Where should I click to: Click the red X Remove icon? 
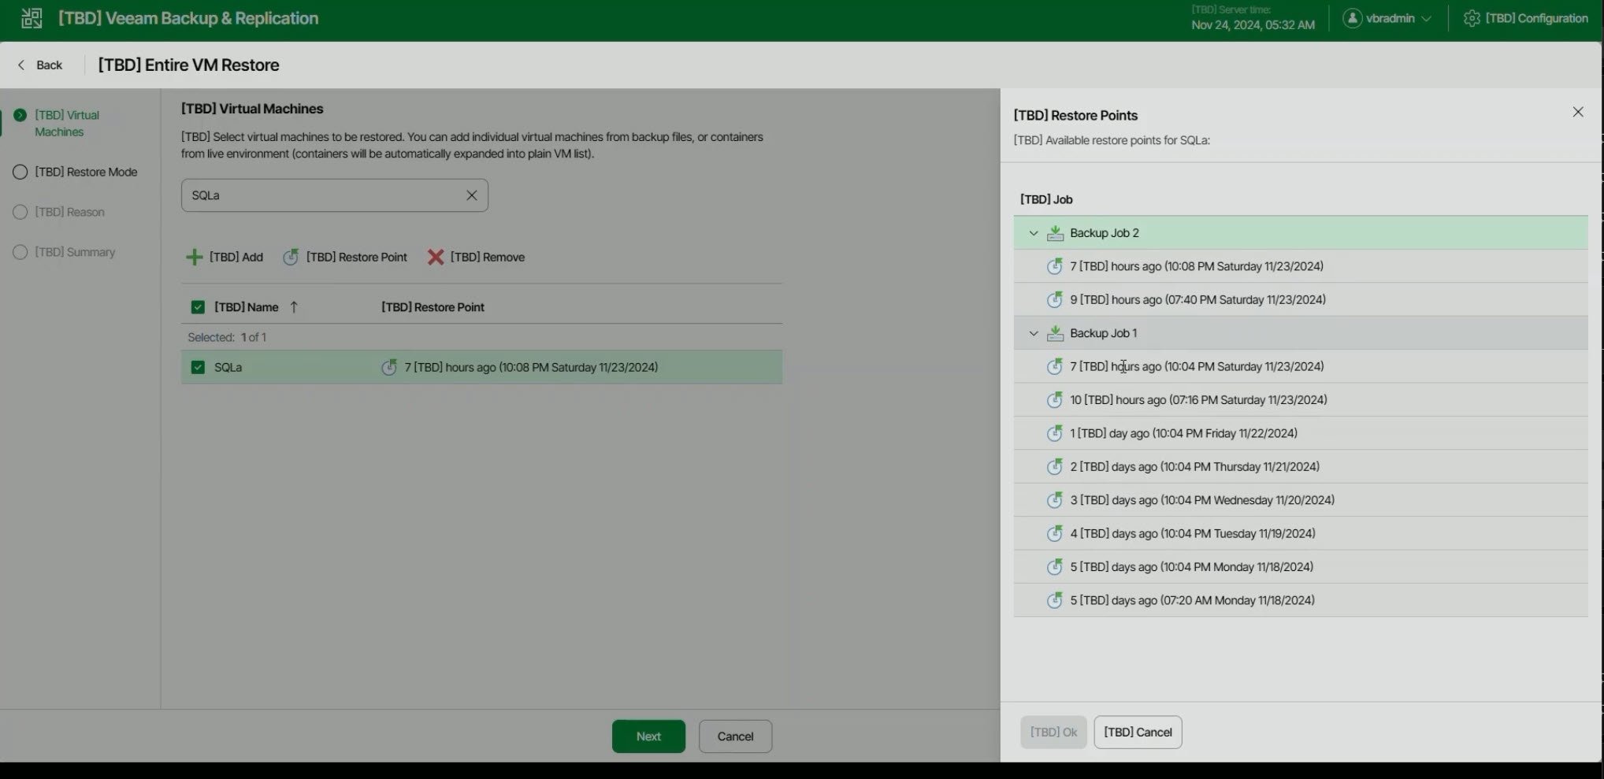click(x=436, y=257)
